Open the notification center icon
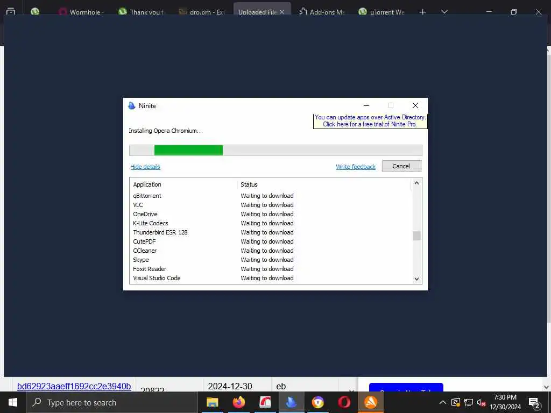Screen dimensions: 551x413 coord(534,403)
